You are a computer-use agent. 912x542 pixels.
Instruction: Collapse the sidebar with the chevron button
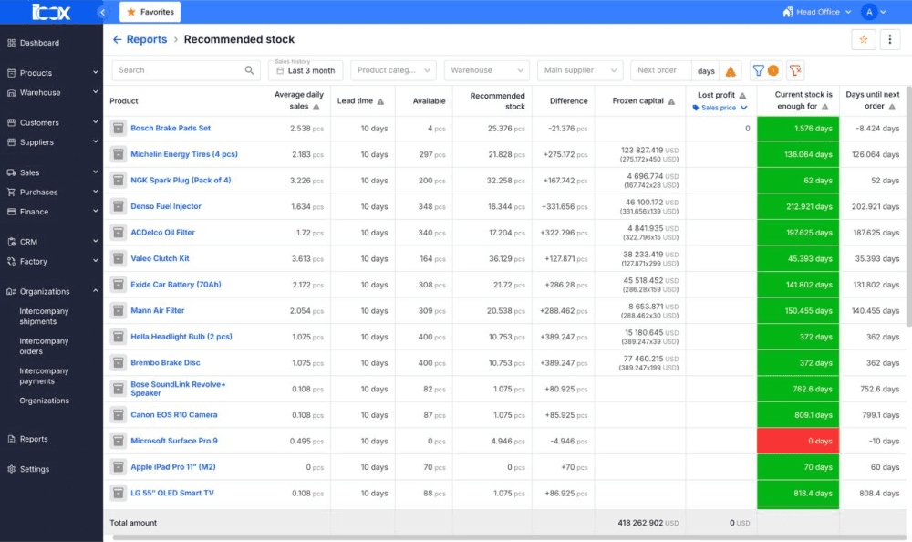102,12
